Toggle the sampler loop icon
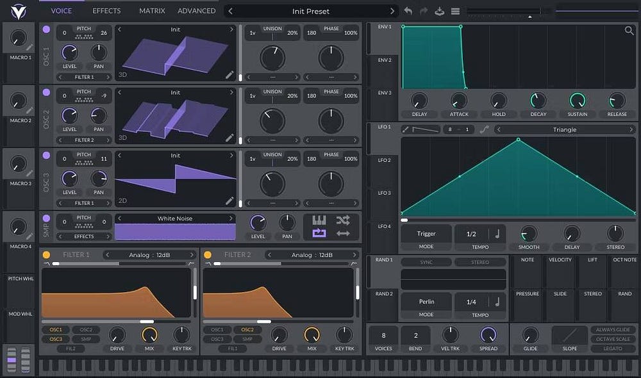The height and width of the screenshot is (378, 641). 319,233
